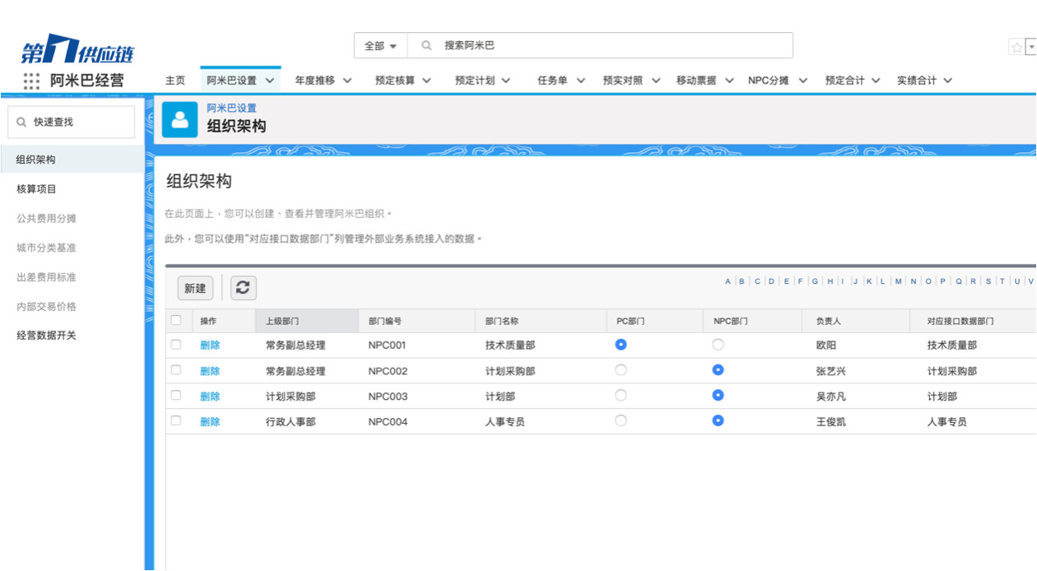Click the 快速查找 magnifier icon in sidebar

pos(21,122)
